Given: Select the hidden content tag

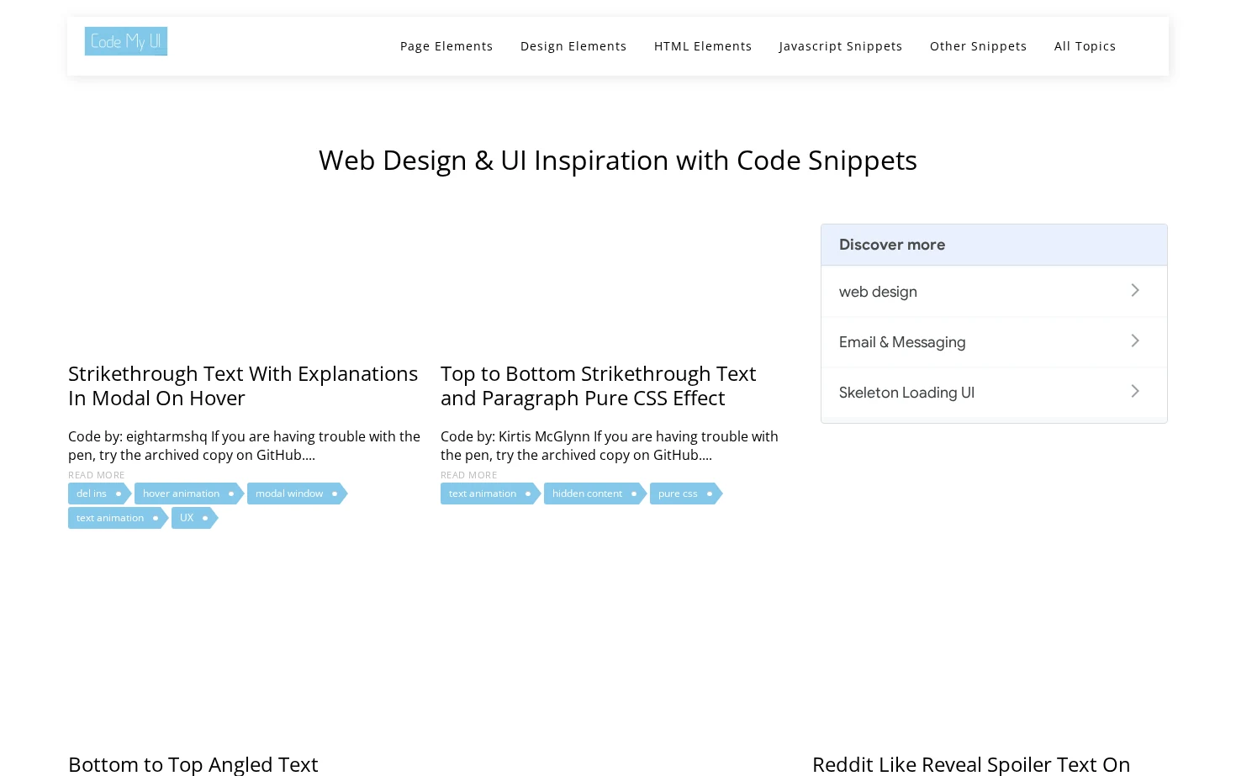Looking at the screenshot, I should click(595, 494).
